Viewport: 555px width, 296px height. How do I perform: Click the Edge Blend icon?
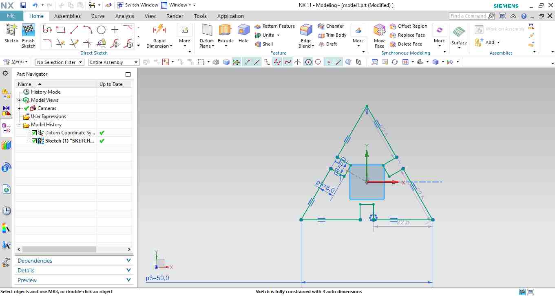(x=306, y=30)
